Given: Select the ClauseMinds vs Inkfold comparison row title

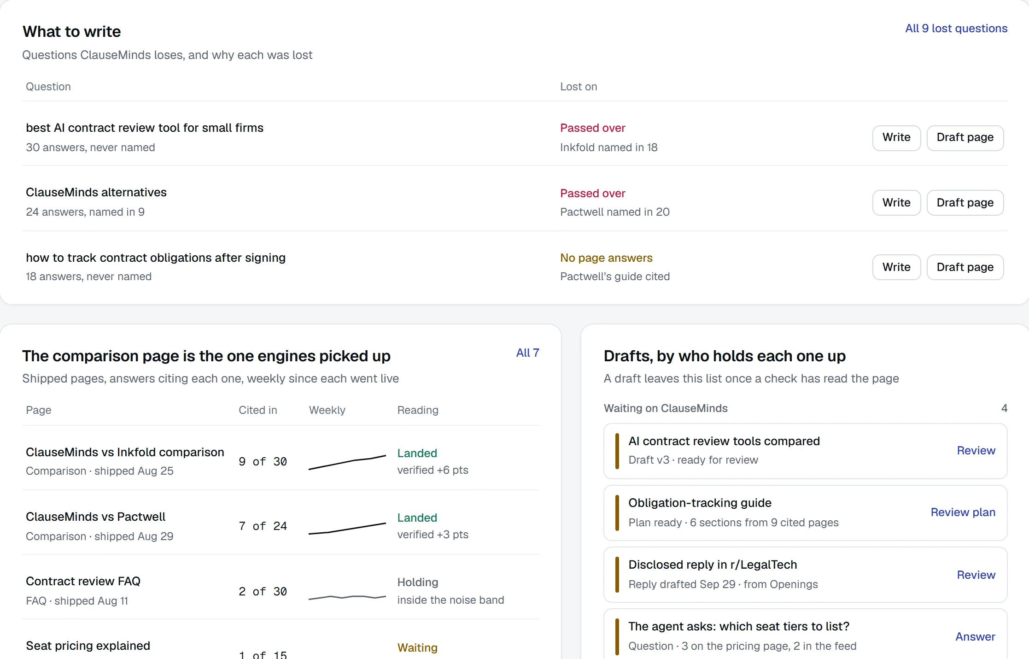Looking at the screenshot, I should [125, 452].
